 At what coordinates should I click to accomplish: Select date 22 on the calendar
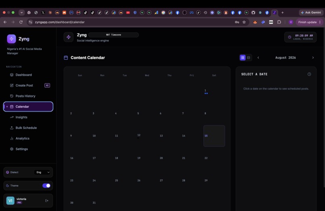click(x=214, y=158)
